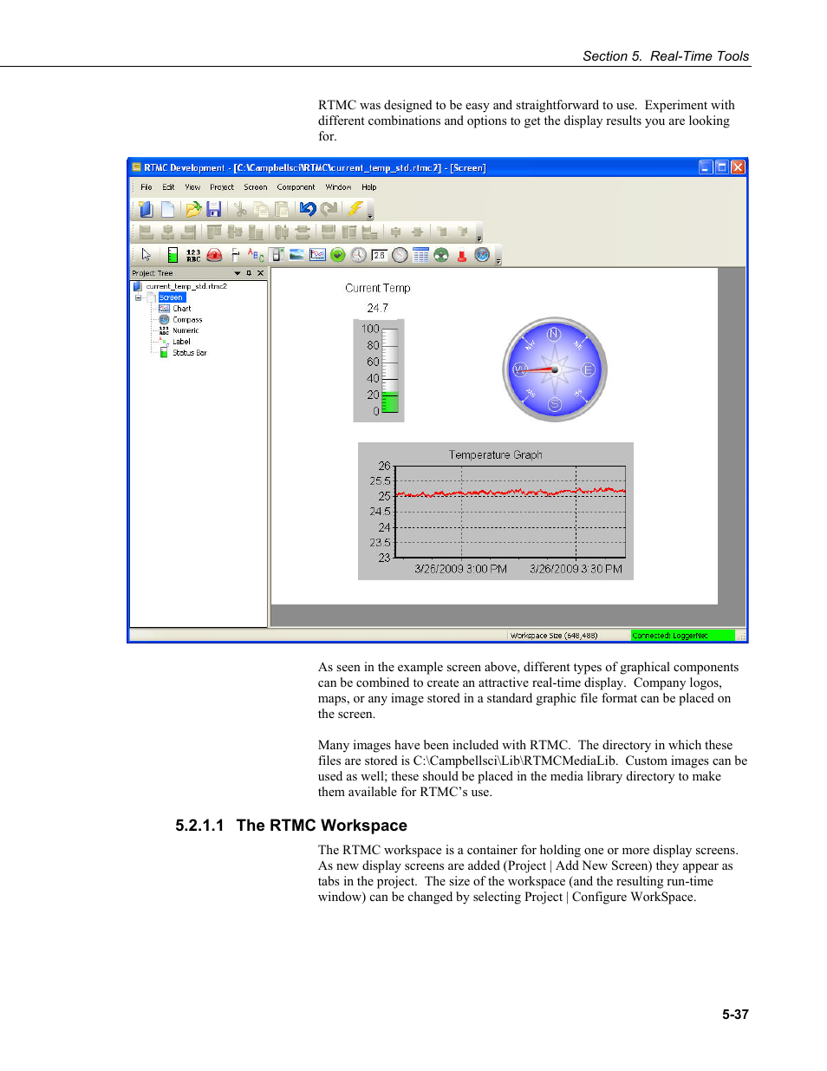Select the Table display component tool

click(420, 255)
